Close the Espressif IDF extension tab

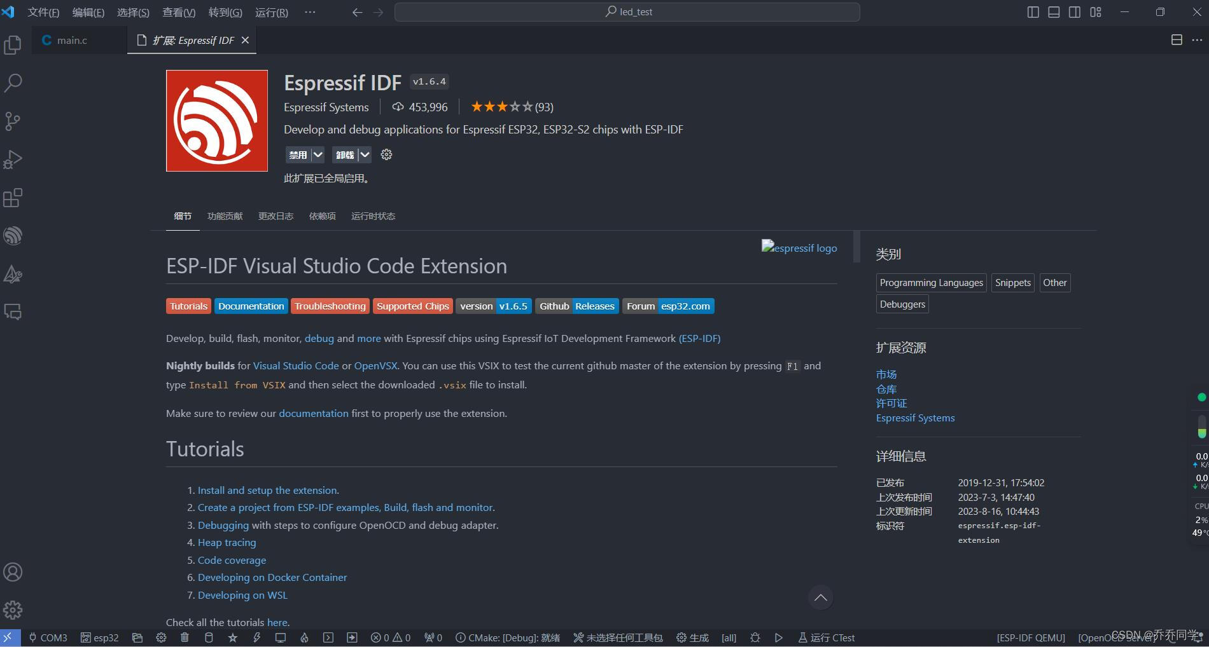[245, 40]
